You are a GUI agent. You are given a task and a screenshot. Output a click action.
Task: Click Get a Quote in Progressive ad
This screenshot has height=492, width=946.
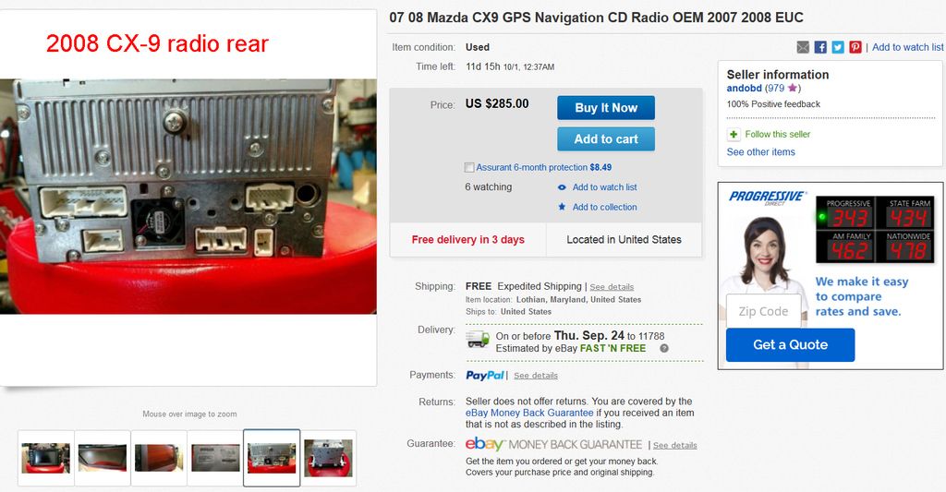click(791, 345)
